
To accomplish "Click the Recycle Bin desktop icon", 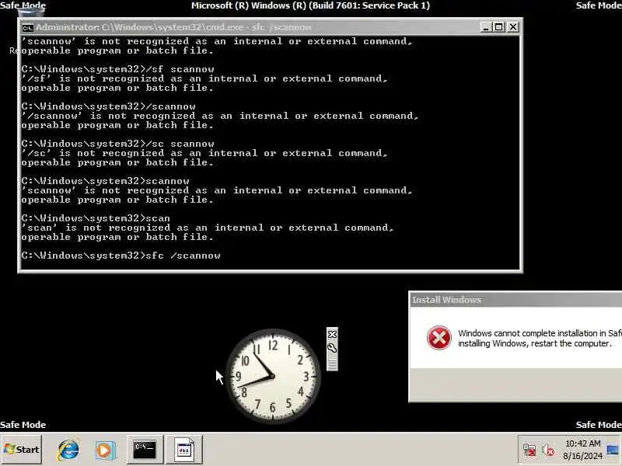I will click(31, 12).
